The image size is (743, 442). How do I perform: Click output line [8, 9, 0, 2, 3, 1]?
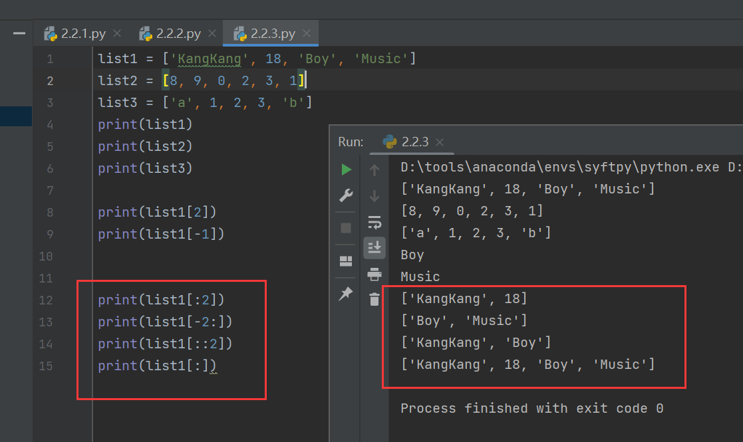[472, 211]
